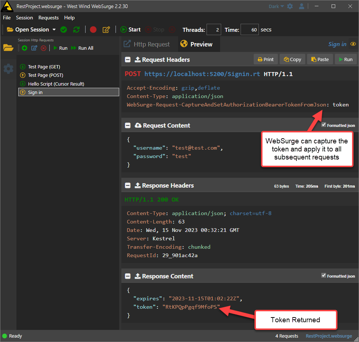359x342 pixels.
Task: Toggle Formatted json for Request Content
Action: click(324, 125)
